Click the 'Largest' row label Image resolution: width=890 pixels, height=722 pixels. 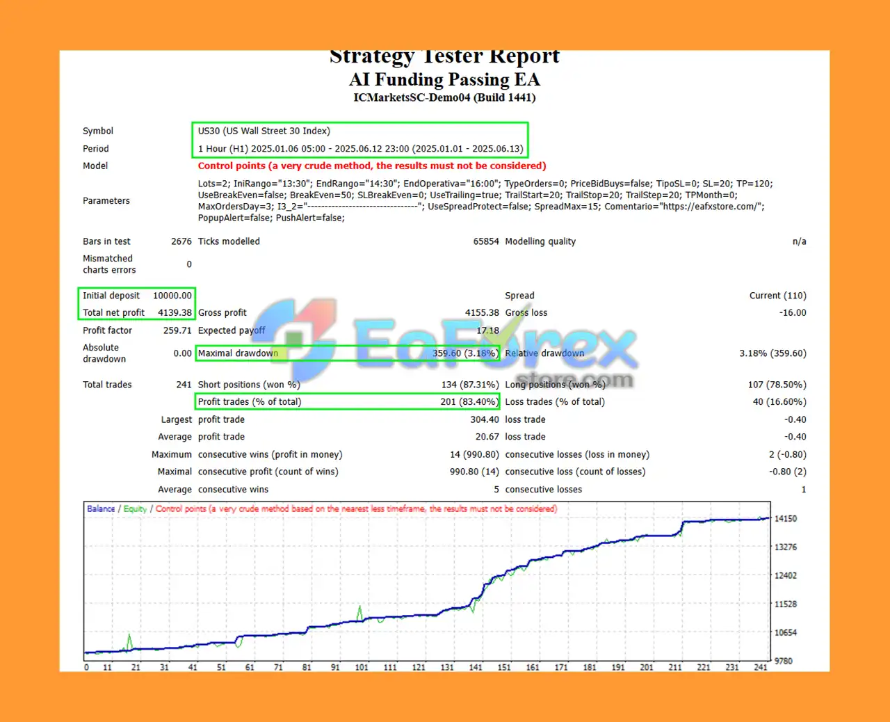(x=176, y=419)
